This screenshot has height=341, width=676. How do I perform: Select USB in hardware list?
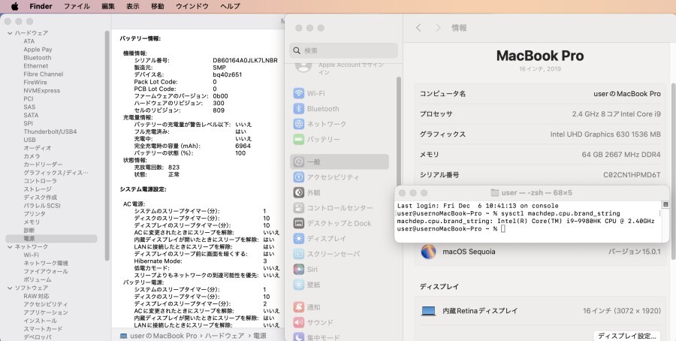pos(30,140)
